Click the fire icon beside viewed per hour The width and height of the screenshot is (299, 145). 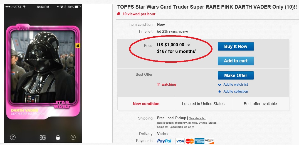(x=119, y=14)
